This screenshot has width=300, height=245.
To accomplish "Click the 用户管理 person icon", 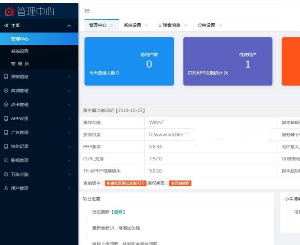I will coord(6,188).
